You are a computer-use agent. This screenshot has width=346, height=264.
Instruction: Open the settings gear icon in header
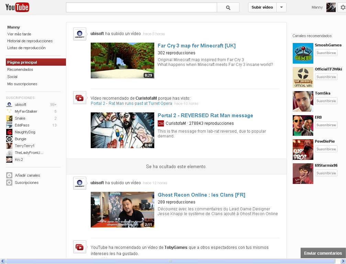click(x=343, y=8)
